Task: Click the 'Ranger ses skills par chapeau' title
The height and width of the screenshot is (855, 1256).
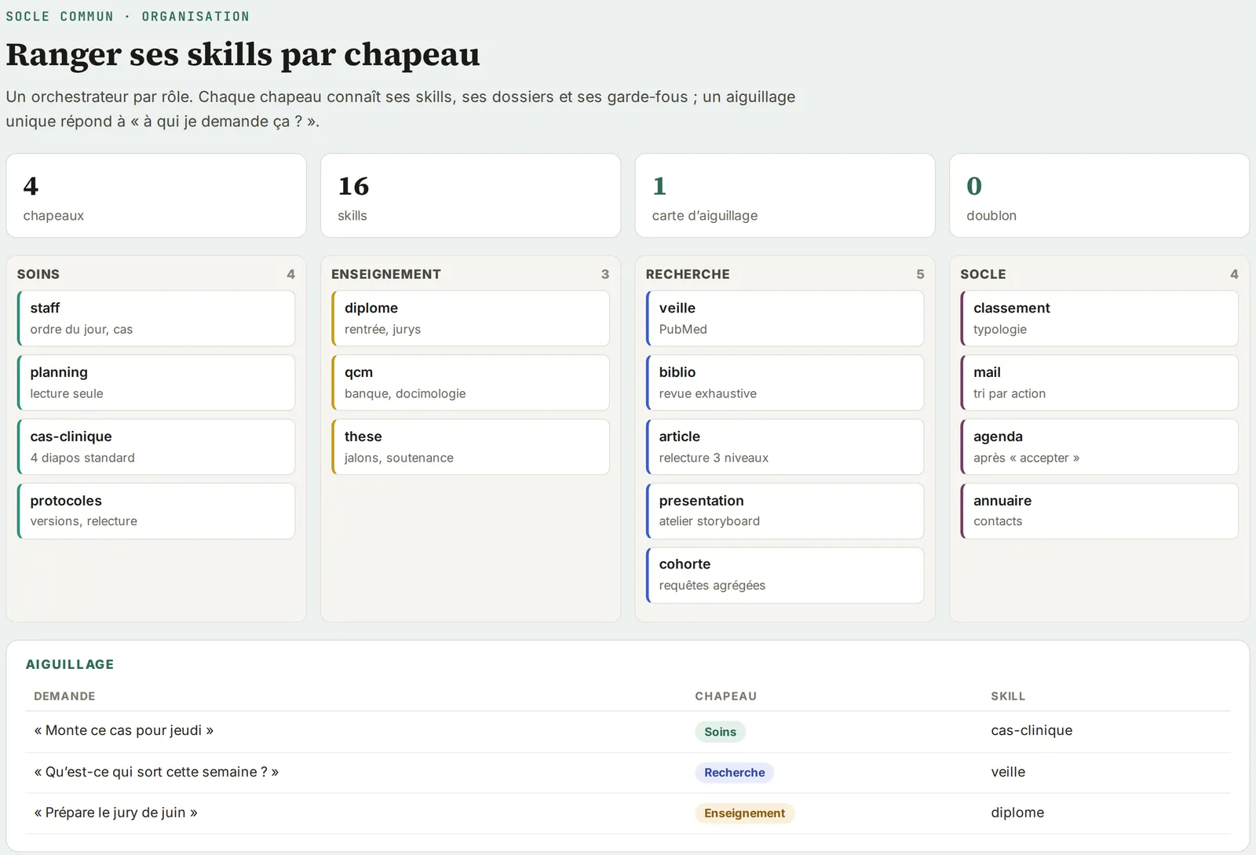Action: (x=243, y=55)
